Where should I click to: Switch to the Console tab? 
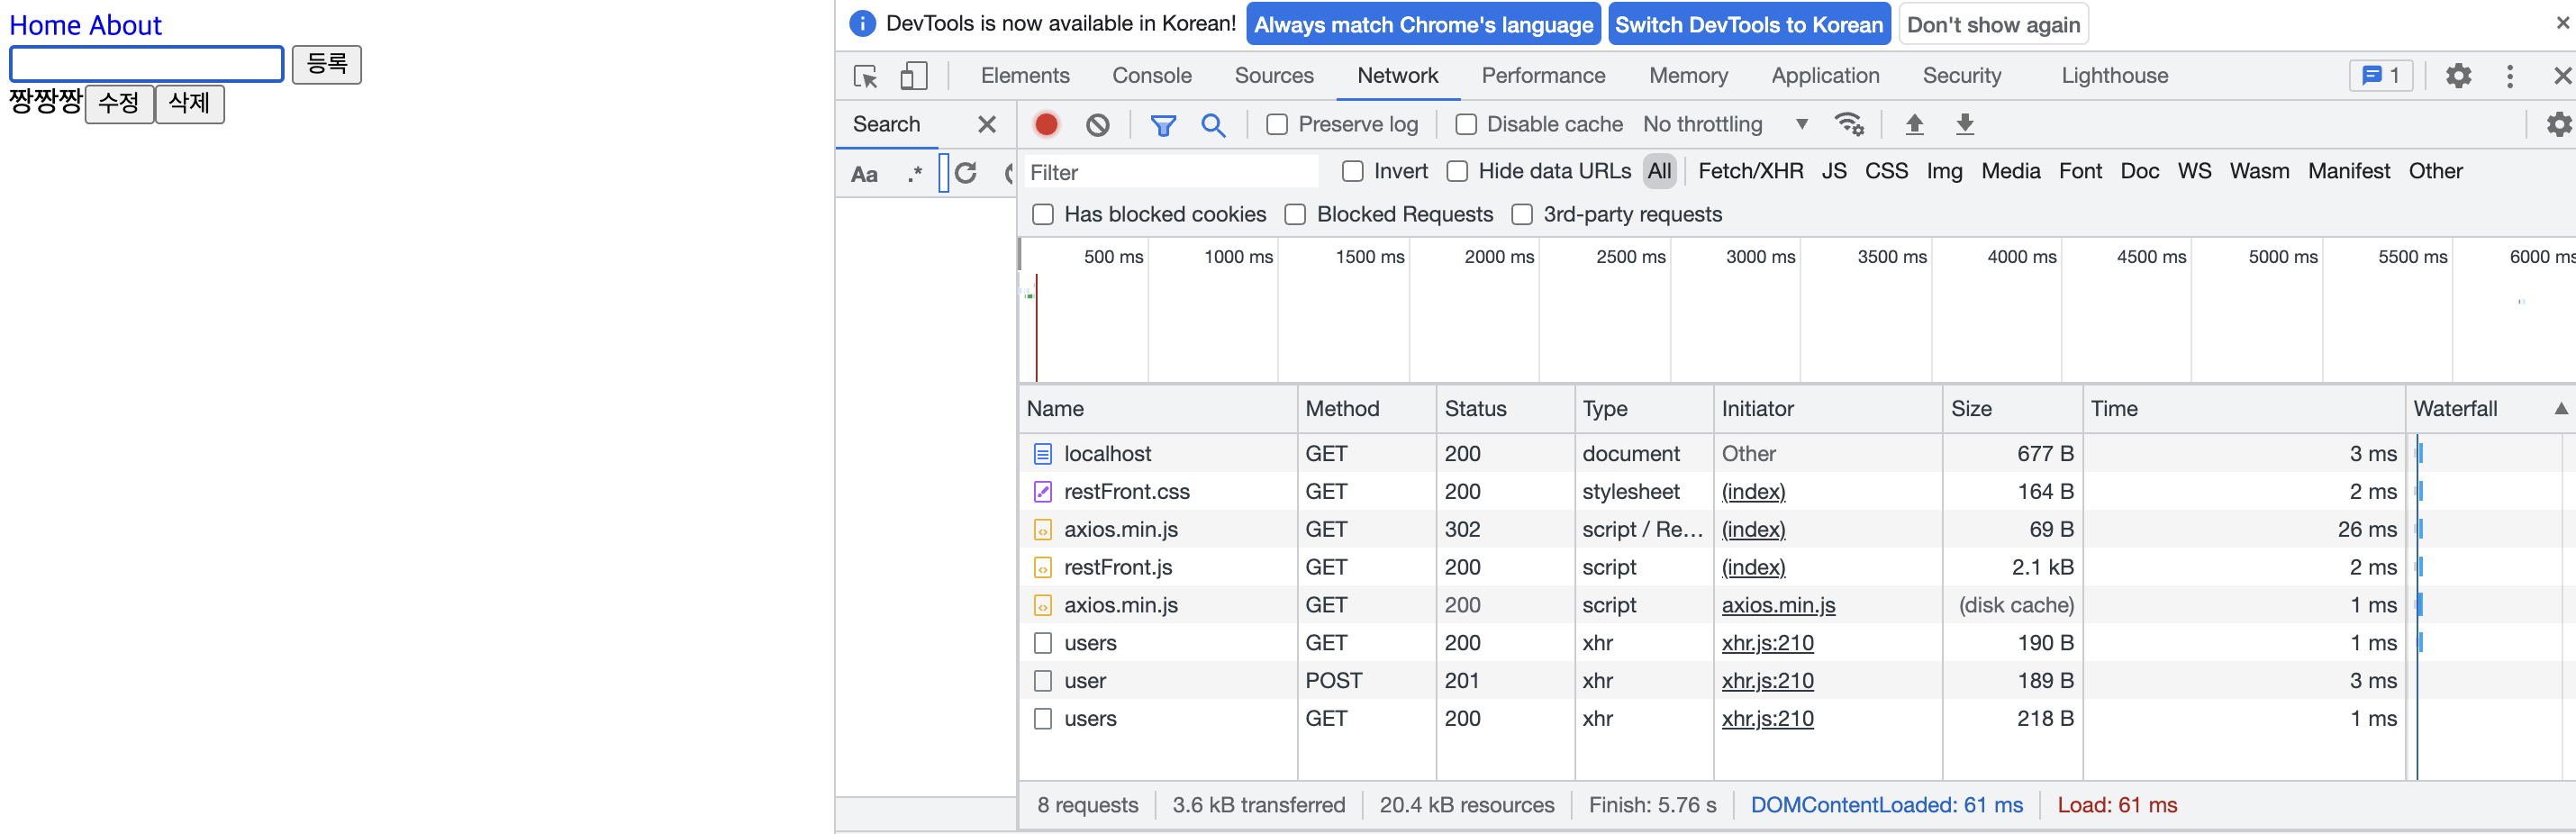pos(1151,75)
